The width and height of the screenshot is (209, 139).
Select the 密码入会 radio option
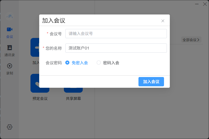coord(99,63)
